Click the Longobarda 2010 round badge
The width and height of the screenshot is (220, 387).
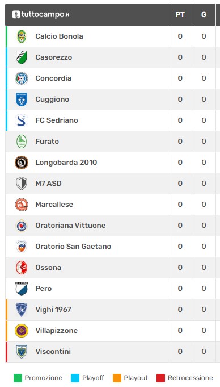(x=22, y=163)
